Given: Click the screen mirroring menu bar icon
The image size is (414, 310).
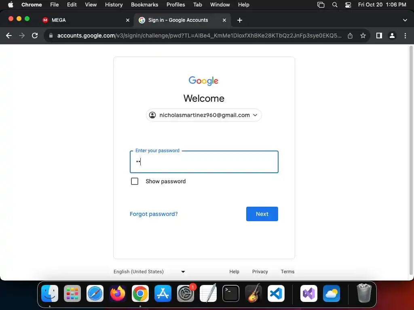Looking at the screenshot, I should 321,5.
